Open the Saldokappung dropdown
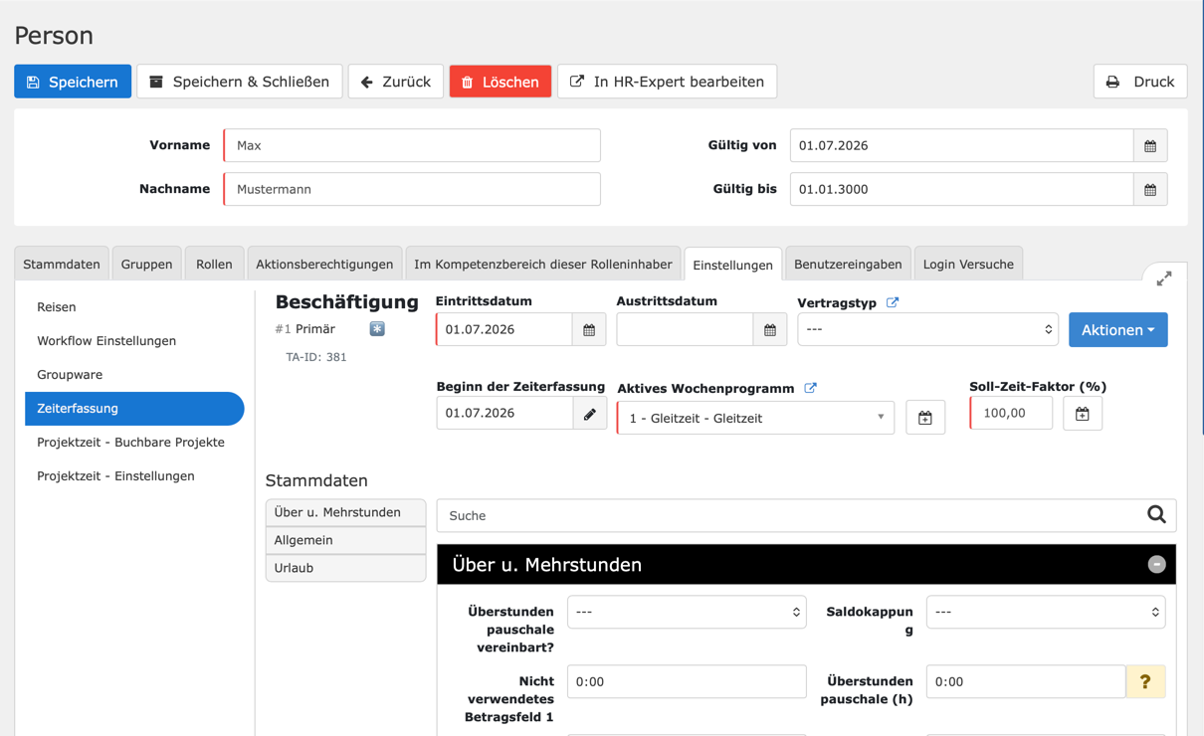Image resolution: width=1204 pixels, height=736 pixels. (1046, 612)
